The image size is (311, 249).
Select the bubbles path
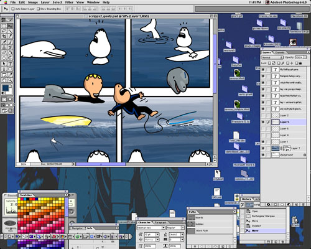click(x=210, y=224)
